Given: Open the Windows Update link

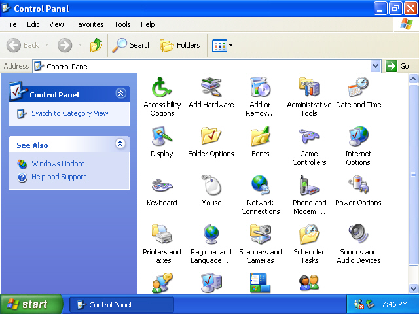Looking at the screenshot, I should pos(58,164).
